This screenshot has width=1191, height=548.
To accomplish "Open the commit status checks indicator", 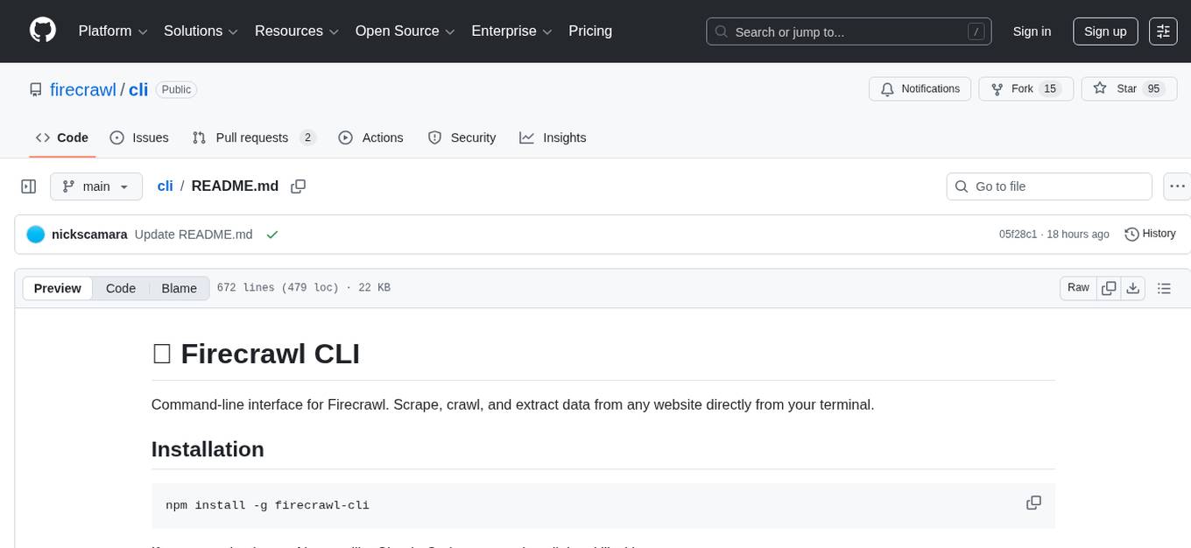I will point(272,235).
